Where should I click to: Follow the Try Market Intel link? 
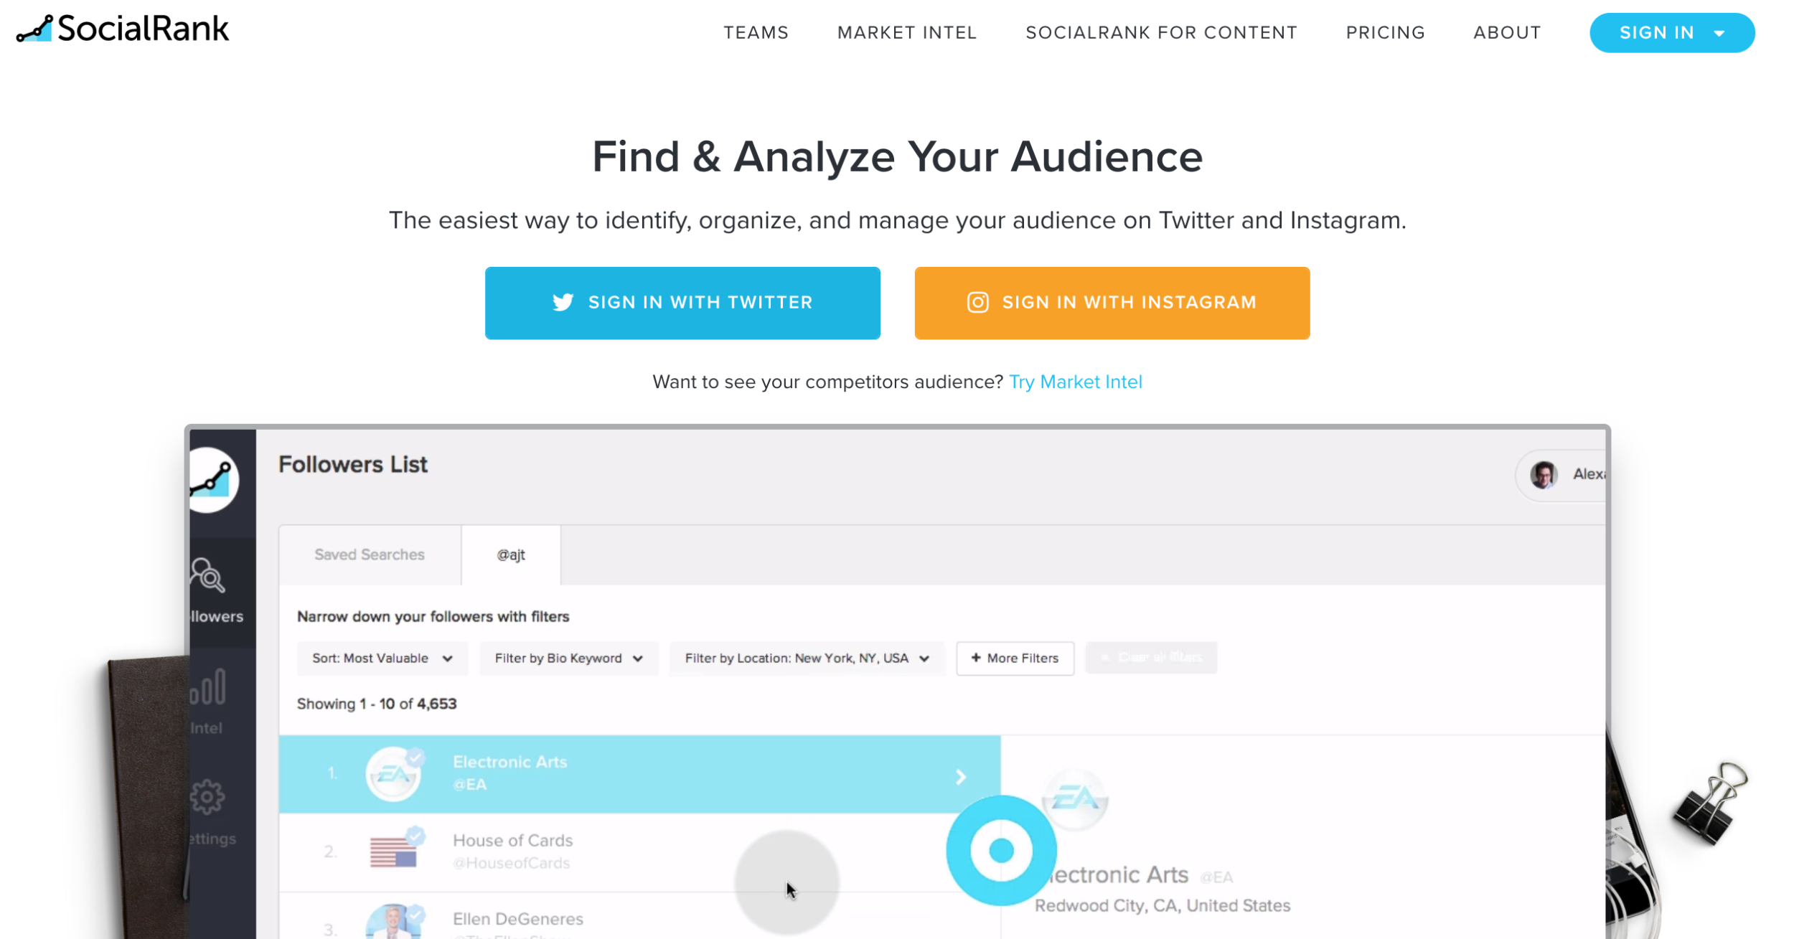(1075, 382)
